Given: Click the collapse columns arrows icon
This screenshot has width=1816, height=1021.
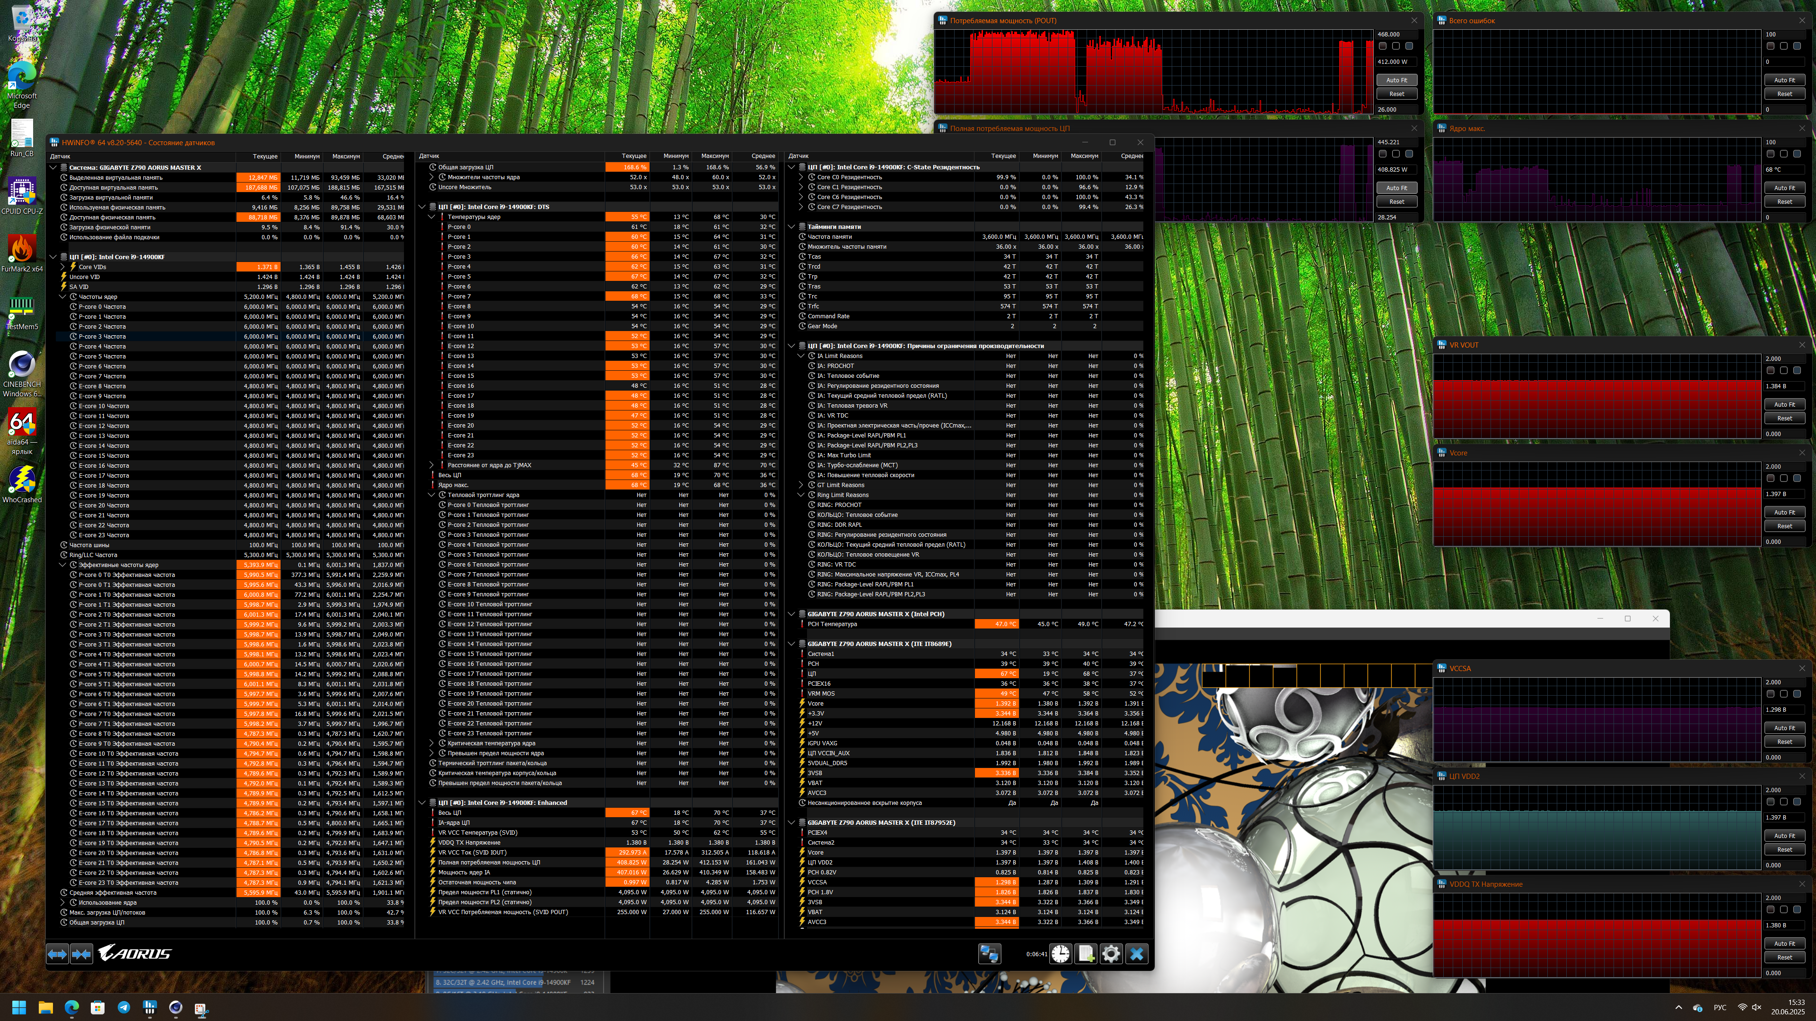Looking at the screenshot, I should coord(82,953).
